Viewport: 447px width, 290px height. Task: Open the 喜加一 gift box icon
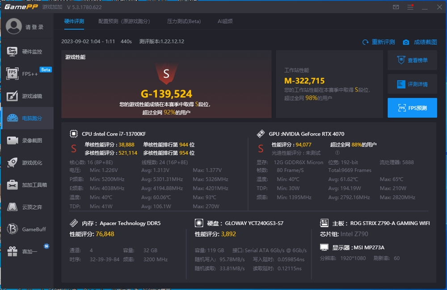tap(12, 251)
